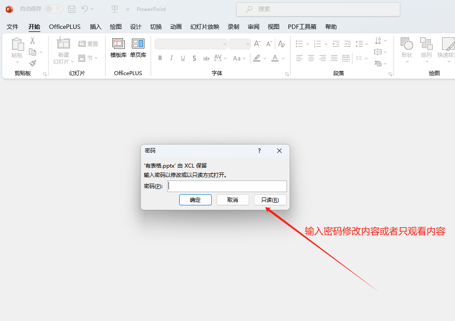This screenshot has width=455, height=321.
Task: Click the Undo arrow icon
Action: [x=84, y=9]
